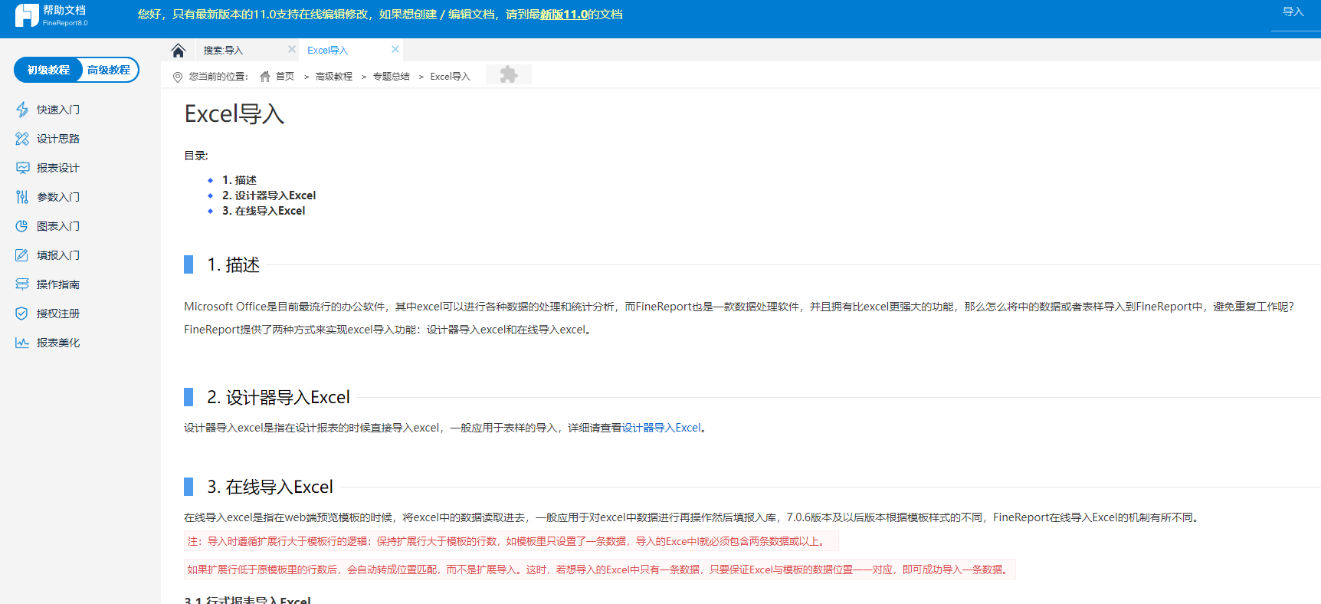Click the red note starting with 如果扩展行
The width and height of the screenshot is (1321, 604).
click(600, 570)
